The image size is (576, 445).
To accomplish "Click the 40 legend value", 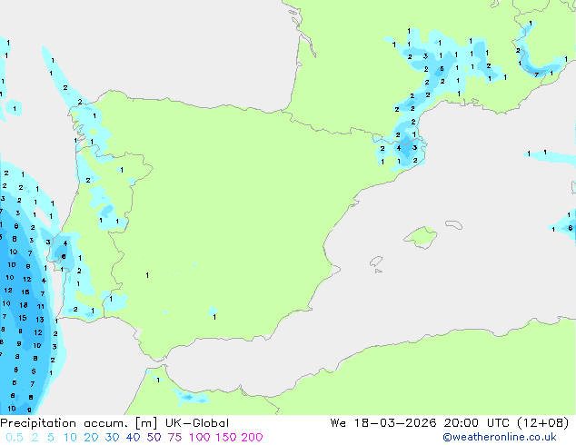I will click(133, 438).
